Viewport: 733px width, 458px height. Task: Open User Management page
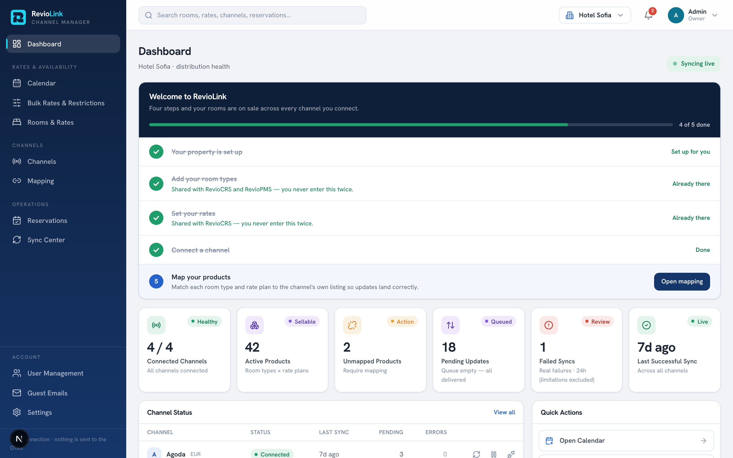(63, 373)
